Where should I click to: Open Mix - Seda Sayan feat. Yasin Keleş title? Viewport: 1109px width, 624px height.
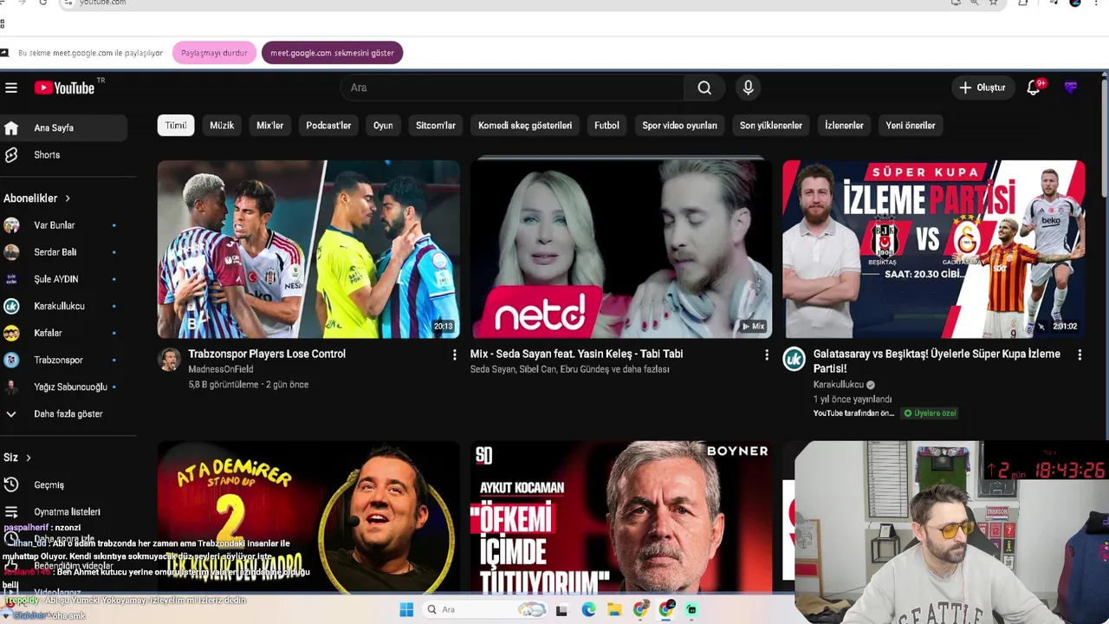point(576,354)
